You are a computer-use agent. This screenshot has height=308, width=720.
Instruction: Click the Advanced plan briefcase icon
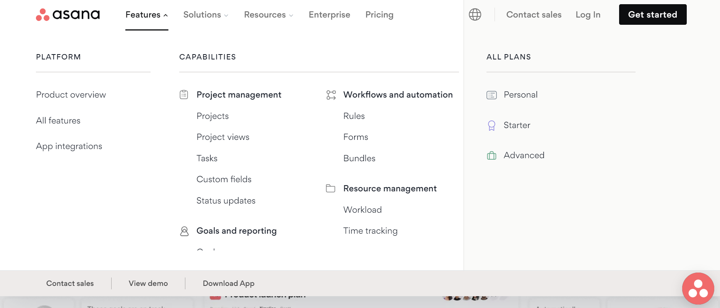[x=491, y=156]
